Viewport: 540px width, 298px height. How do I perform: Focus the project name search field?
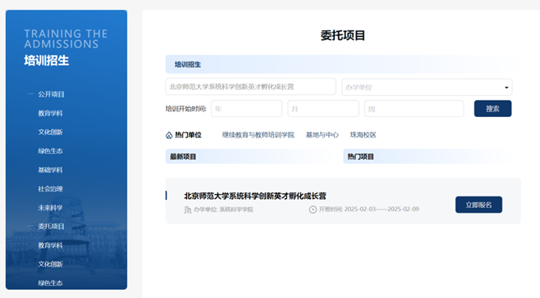pyautogui.click(x=251, y=87)
